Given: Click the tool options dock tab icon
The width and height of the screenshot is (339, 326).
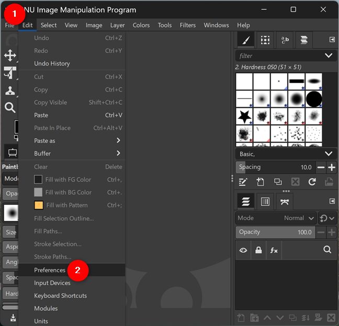Looking at the screenshot, I should coord(13,152).
